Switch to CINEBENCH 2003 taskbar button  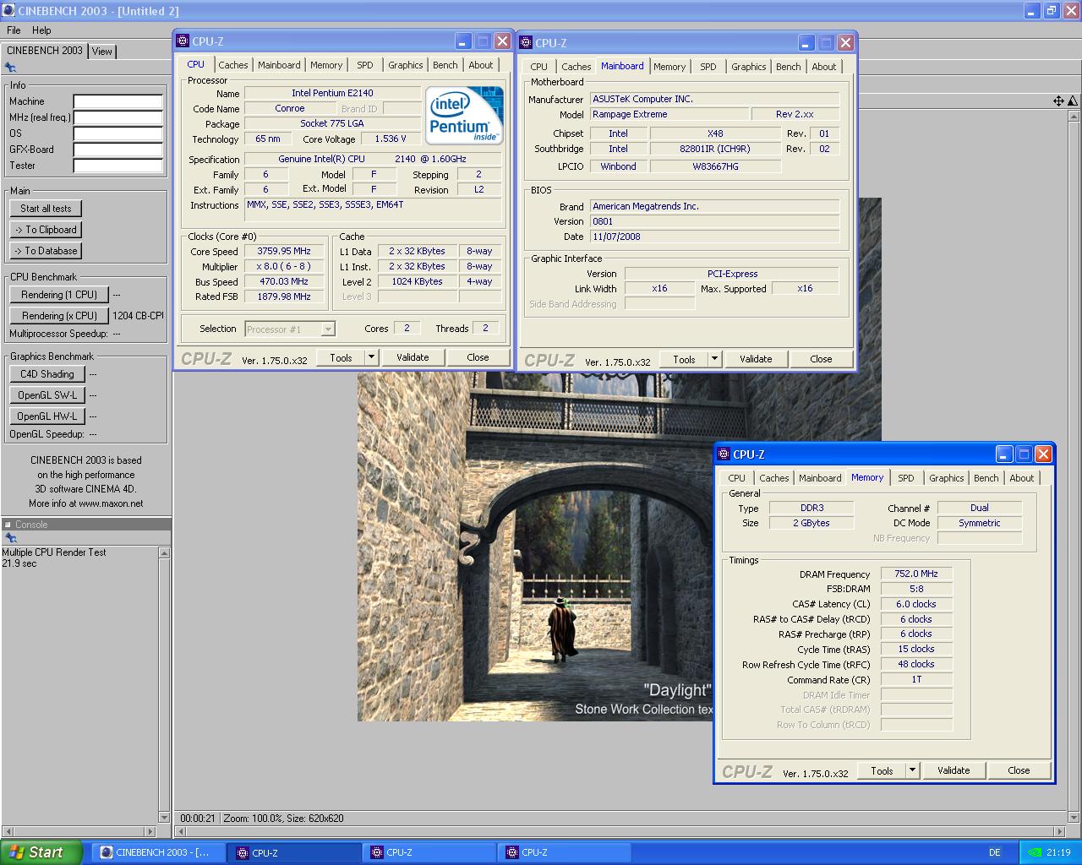157,852
